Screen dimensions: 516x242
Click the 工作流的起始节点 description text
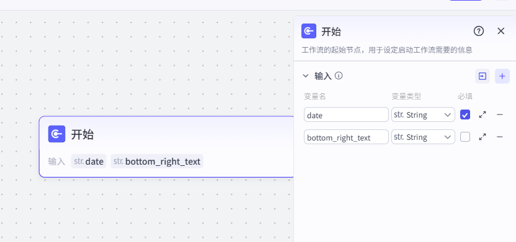[x=387, y=50]
